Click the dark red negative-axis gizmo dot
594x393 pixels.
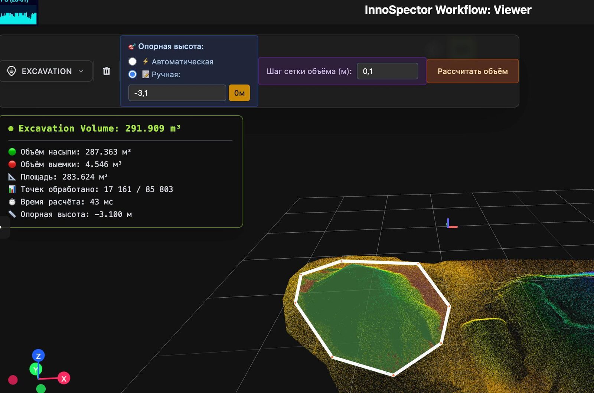pyautogui.click(x=13, y=380)
